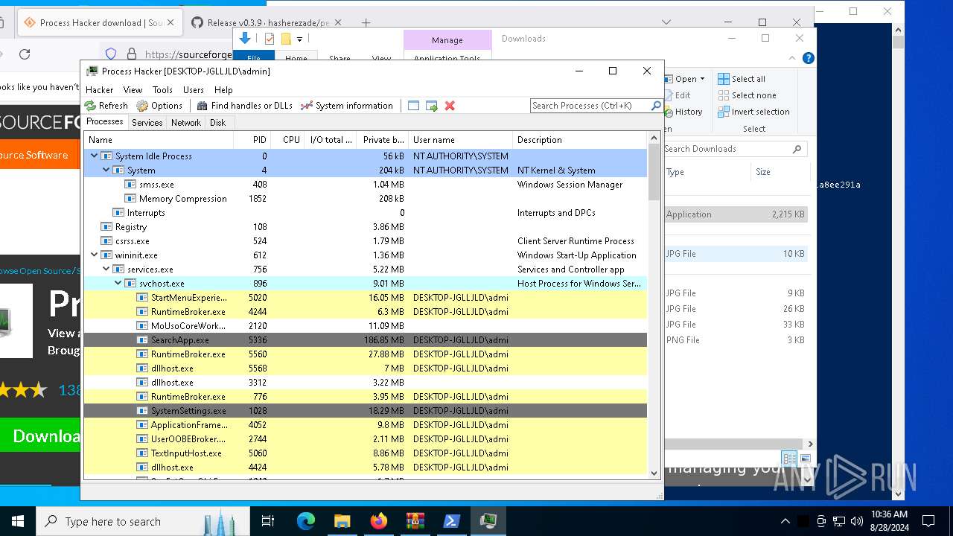Open File Explorer from the taskbar
Image resolution: width=953 pixels, height=536 pixels.
tap(342, 521)
